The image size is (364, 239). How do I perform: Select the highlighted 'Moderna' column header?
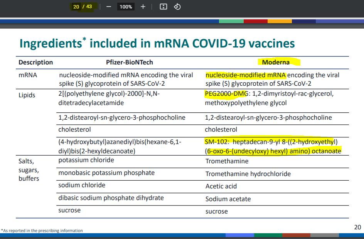click(276, 62)
